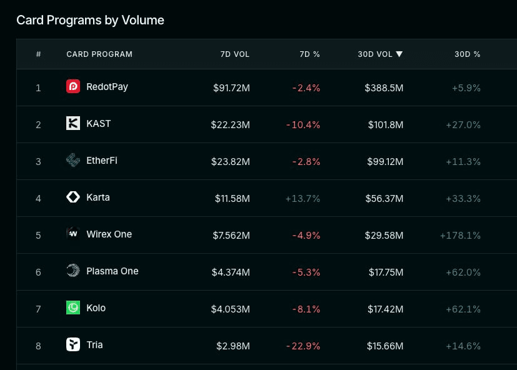Click rank number 1 in RedotPay row

tap(38, 88)
